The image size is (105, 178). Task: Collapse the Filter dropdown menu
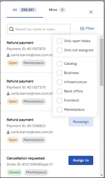coord(87,28)
